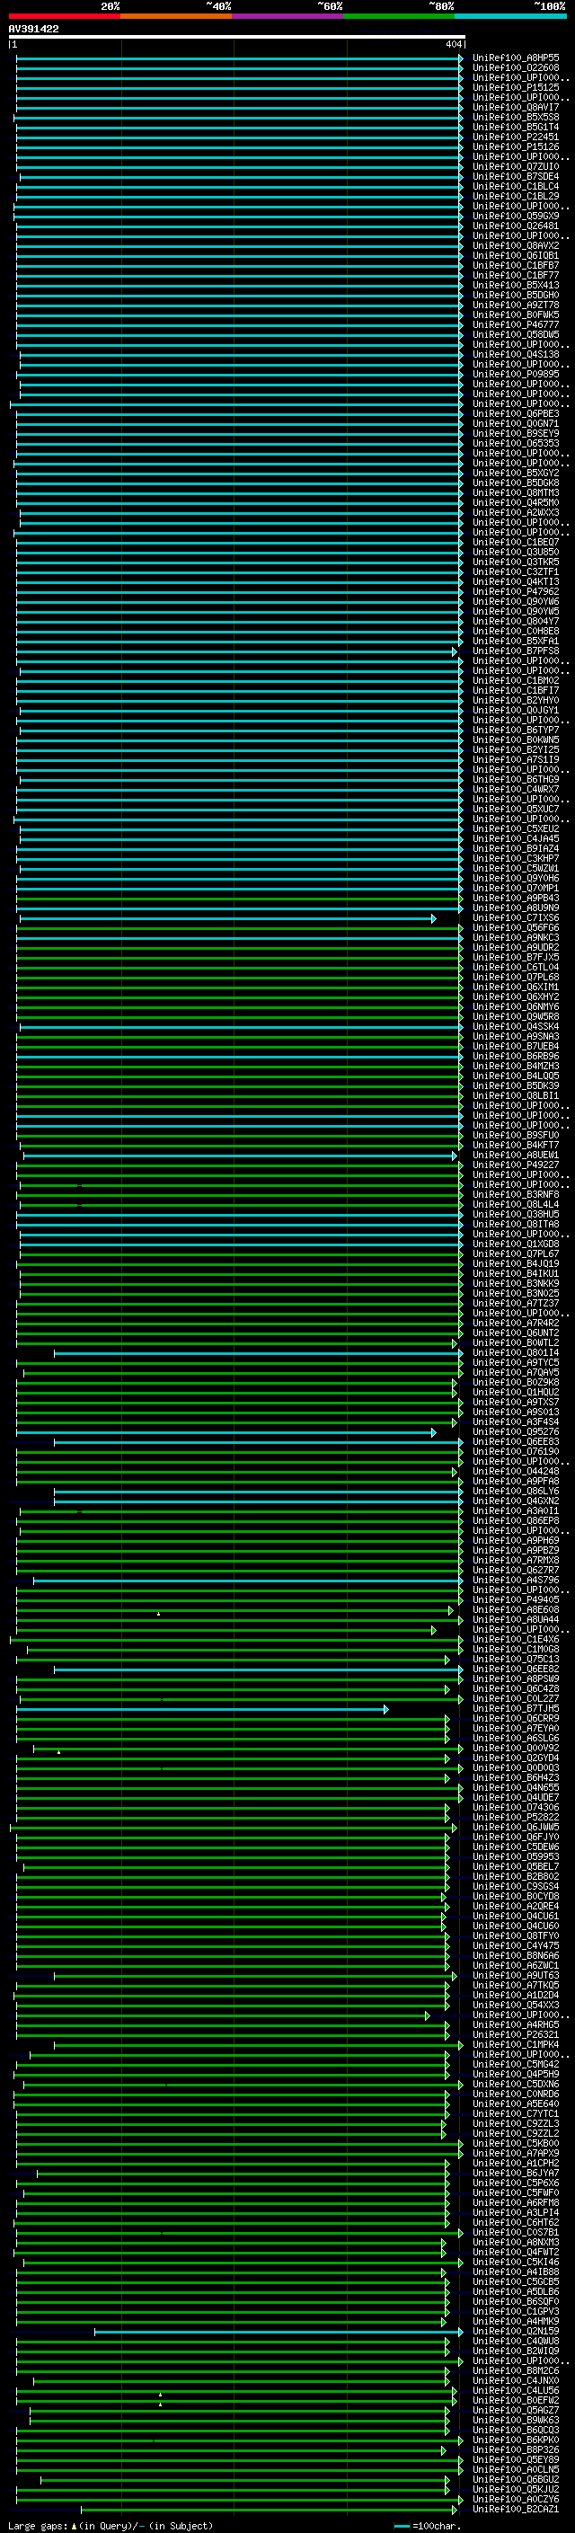Click the query end position 404

coord(453,44)
